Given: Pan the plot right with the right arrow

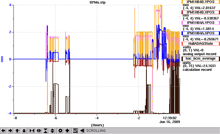Looking at the screenshot, I should coord(10,131).
